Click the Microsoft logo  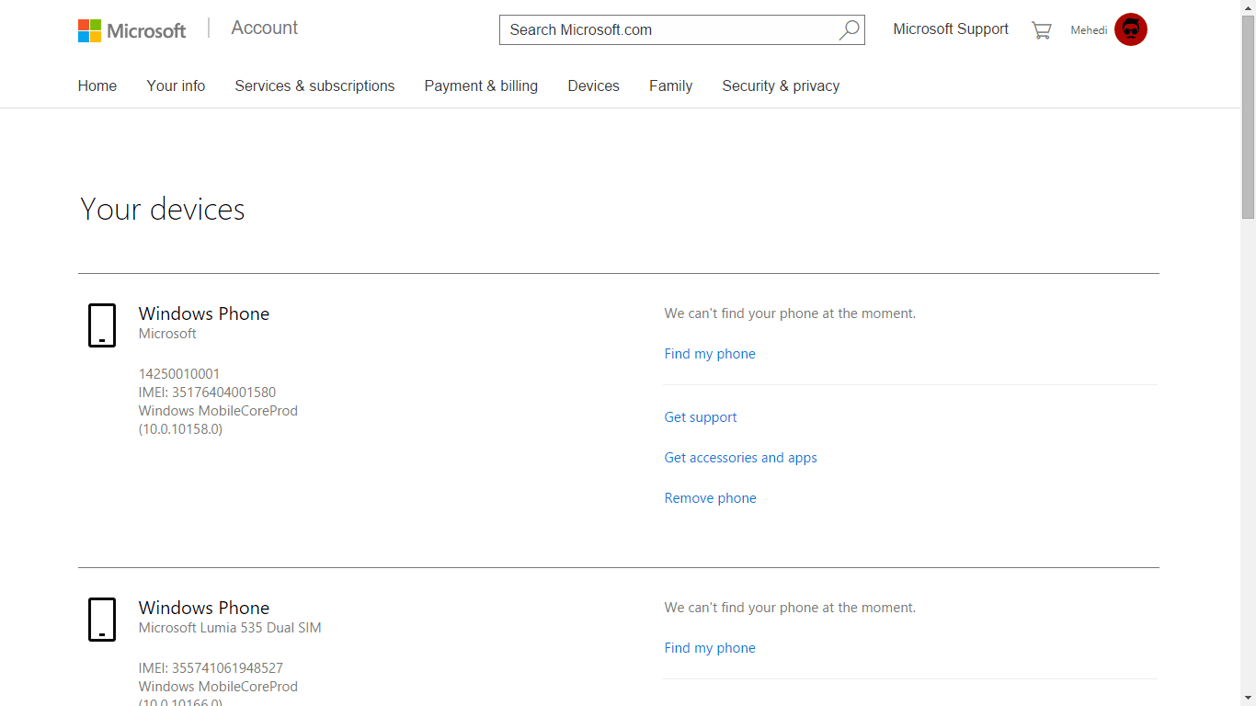click(x=131, y=30)
